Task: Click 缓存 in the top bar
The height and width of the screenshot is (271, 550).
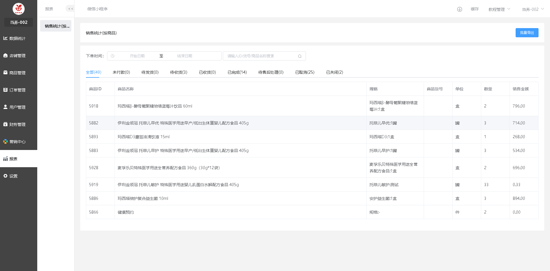Action: (x=475, y=9)
